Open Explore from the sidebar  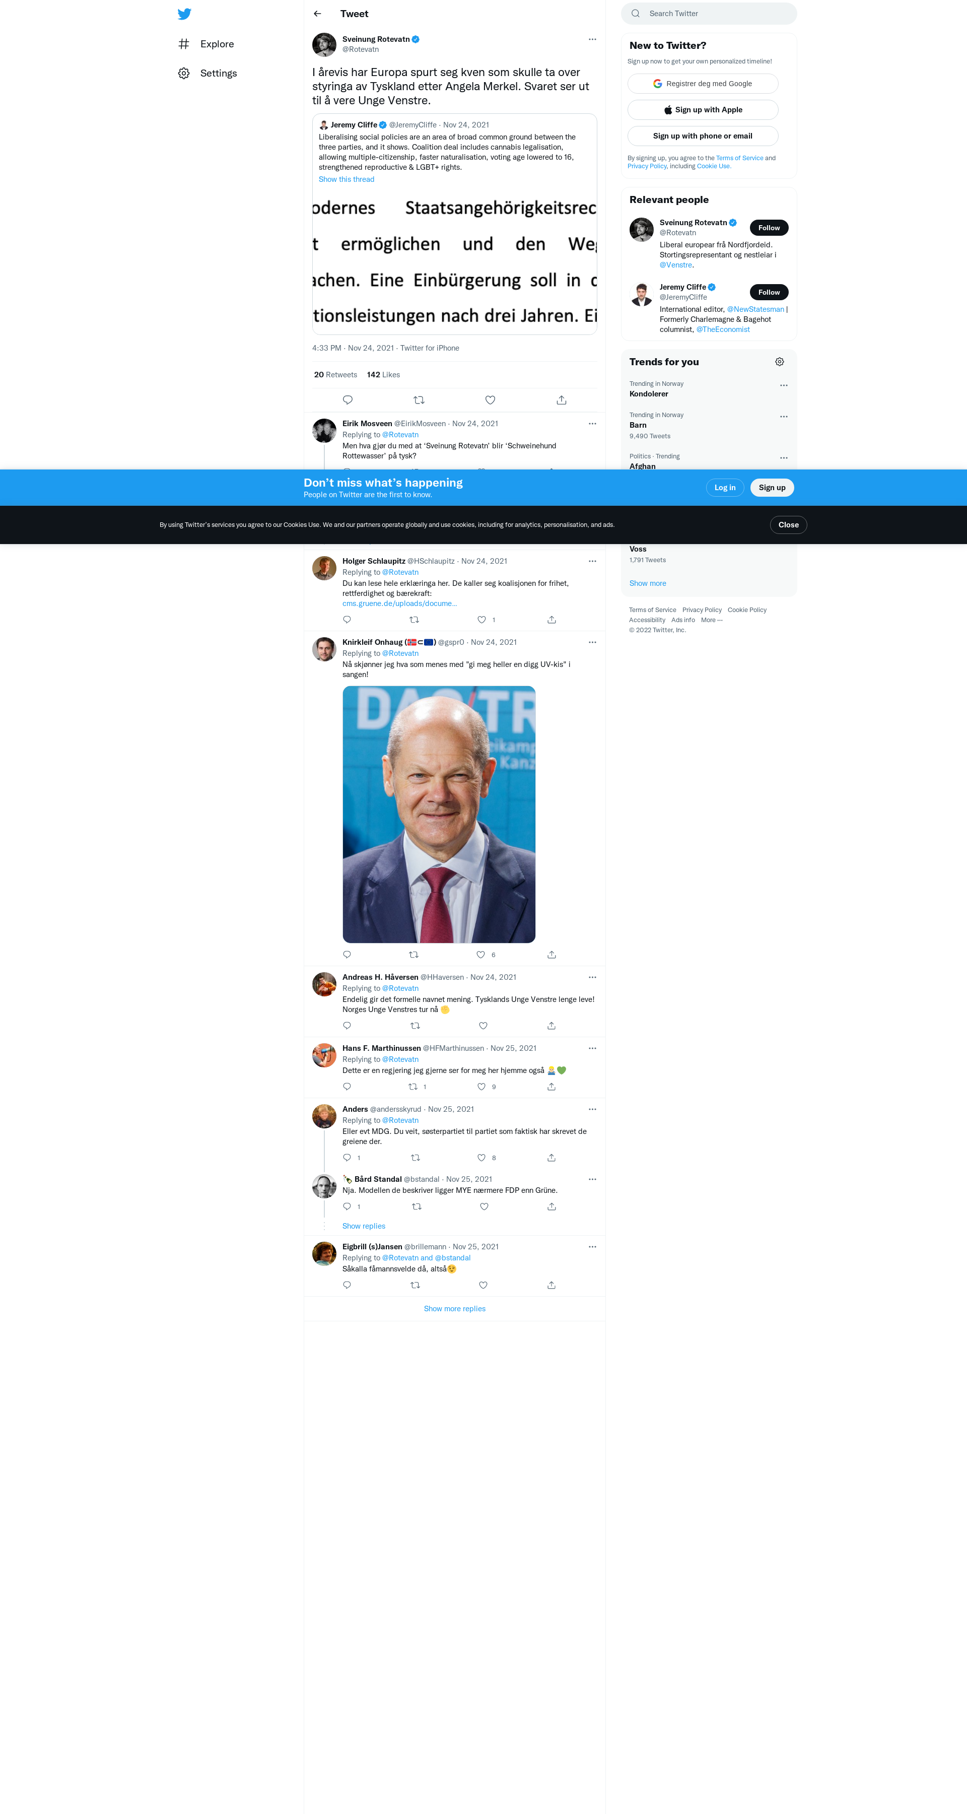[x=206, y=44]
